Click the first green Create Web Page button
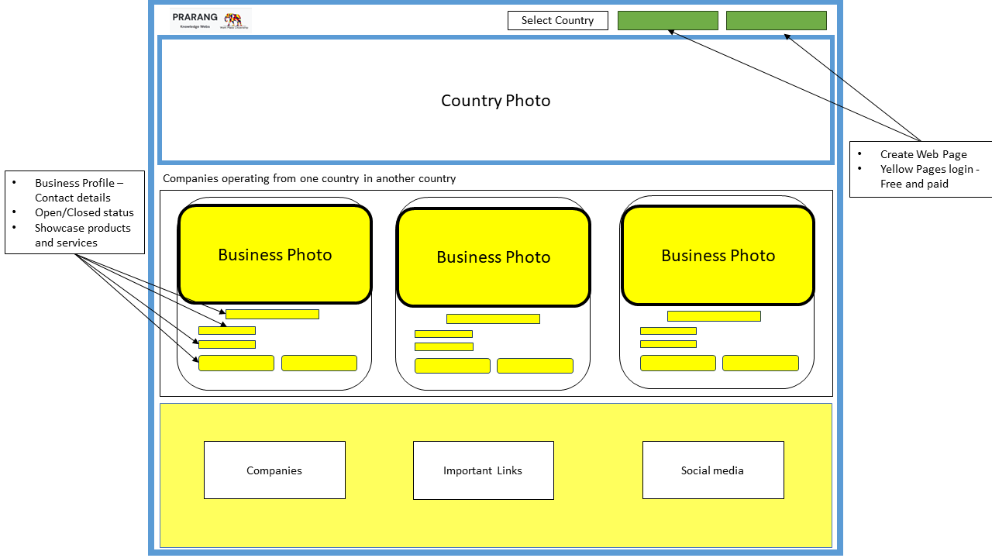Image resolution: width=992 pixels, height=558 pixels. 667,20
